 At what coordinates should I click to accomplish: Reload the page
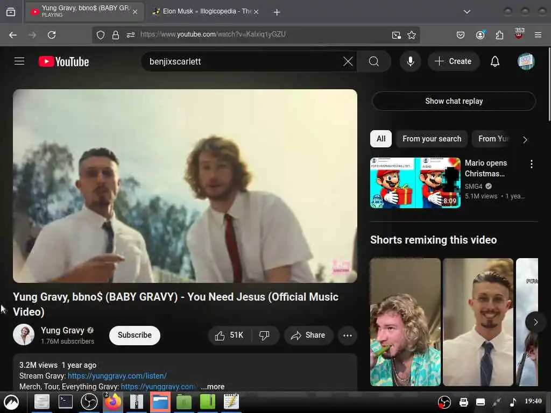(x=52, y=35)
